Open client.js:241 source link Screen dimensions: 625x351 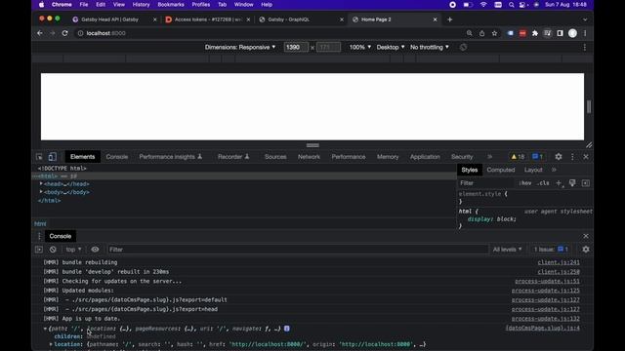coord(559,262)
